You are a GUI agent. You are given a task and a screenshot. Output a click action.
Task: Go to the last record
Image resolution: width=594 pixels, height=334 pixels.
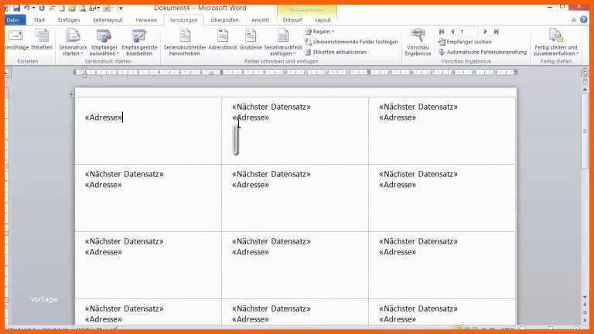coord(497,32)
